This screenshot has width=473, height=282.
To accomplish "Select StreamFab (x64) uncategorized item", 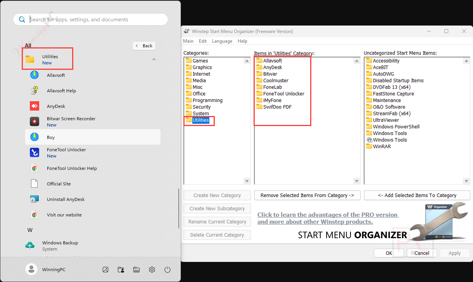I will 388,113.
